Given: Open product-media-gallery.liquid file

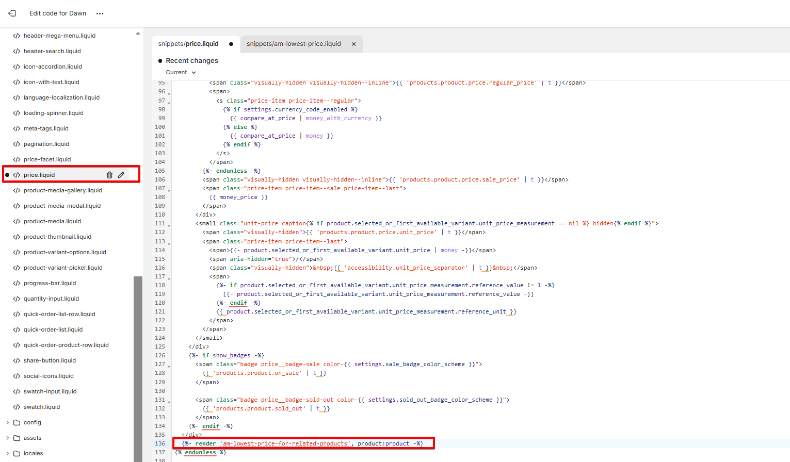Looking at the screenshot, I should 63,190.
